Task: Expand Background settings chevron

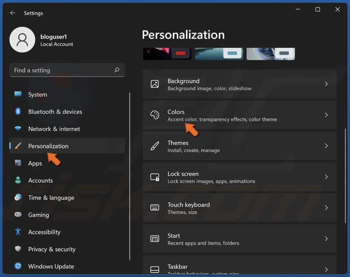Action: click(326, 84)
